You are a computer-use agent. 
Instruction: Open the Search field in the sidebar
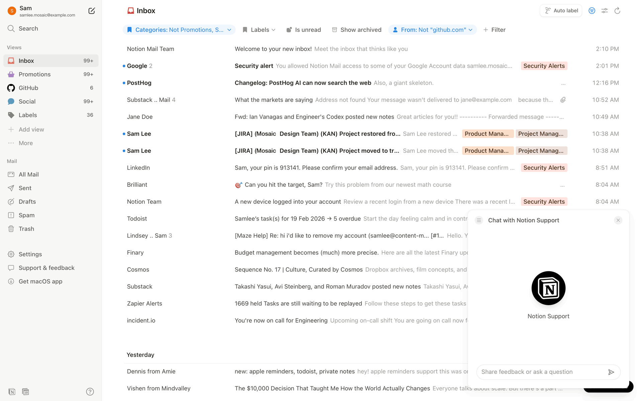[51, 28]
